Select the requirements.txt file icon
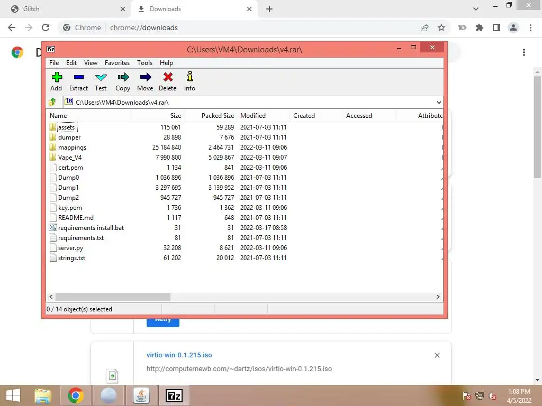 (x=53, y=237)
